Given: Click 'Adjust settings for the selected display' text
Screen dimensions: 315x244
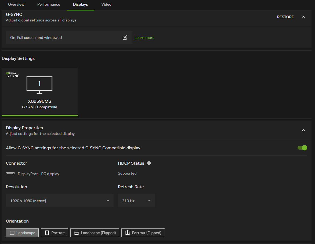Looking at the screenshot, I should (40, 134).
